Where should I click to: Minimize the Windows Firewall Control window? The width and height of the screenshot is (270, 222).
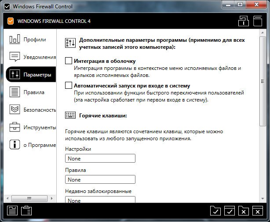pos(228,5)
